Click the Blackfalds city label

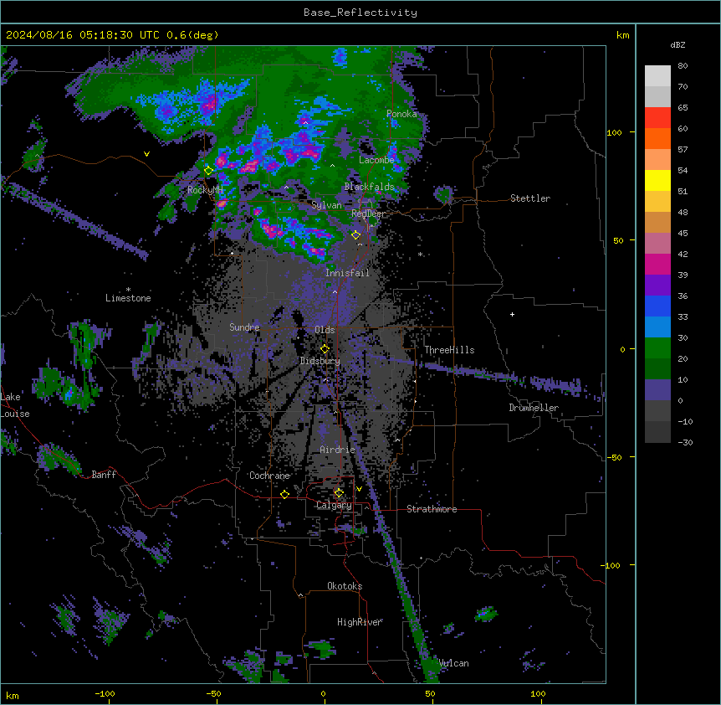[369, 187]
